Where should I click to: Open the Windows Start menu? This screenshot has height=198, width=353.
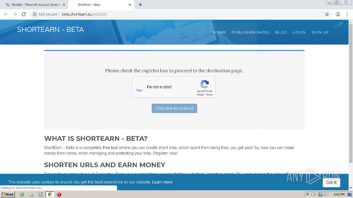[8, 194]
